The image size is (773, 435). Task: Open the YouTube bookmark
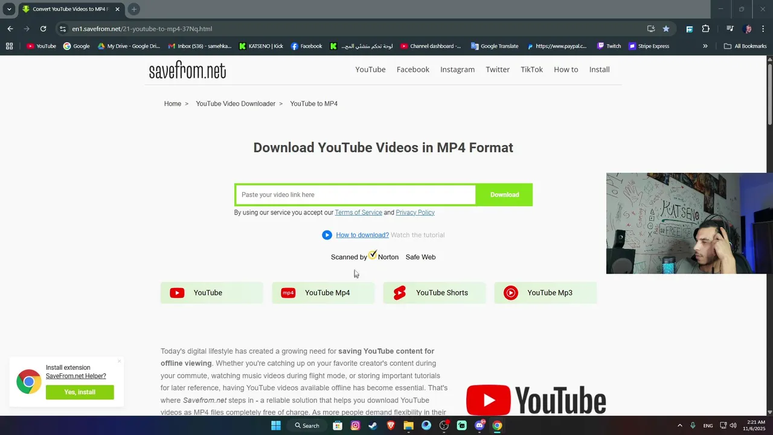point(41,46)
